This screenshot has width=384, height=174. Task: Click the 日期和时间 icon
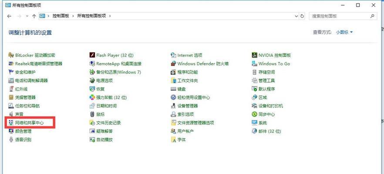[92, 106]
